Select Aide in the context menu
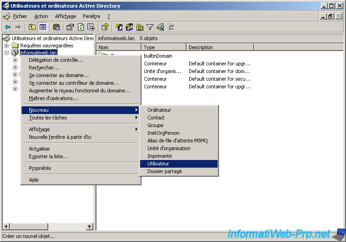 pos(80,180)
